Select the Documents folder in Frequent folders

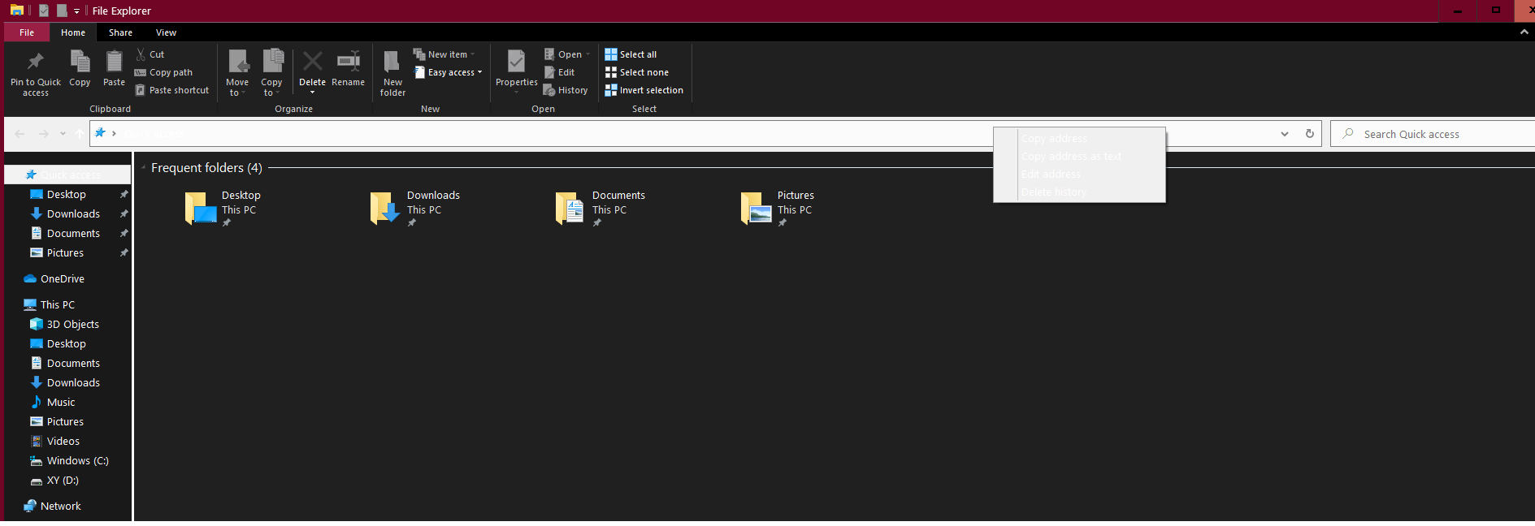tap(601, 209)
